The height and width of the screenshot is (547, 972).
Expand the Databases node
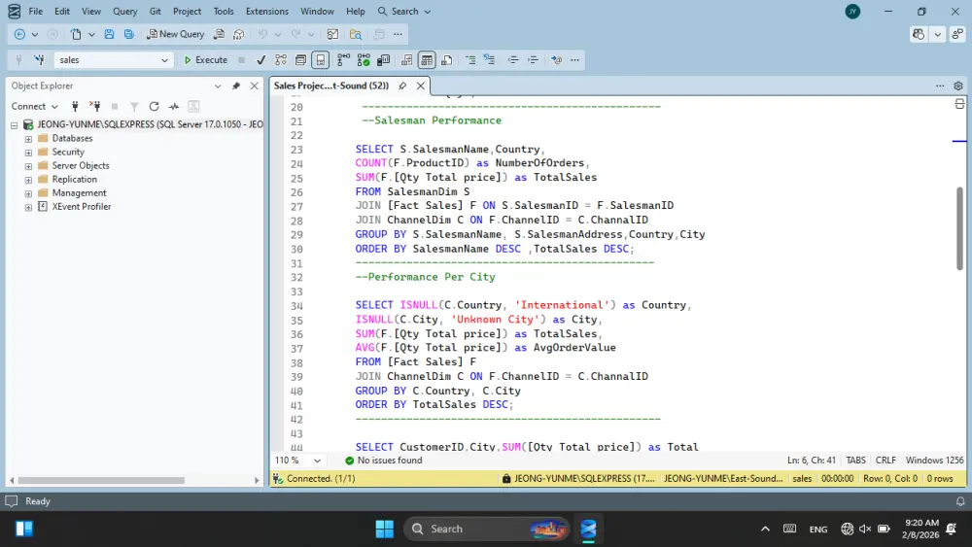28,139
